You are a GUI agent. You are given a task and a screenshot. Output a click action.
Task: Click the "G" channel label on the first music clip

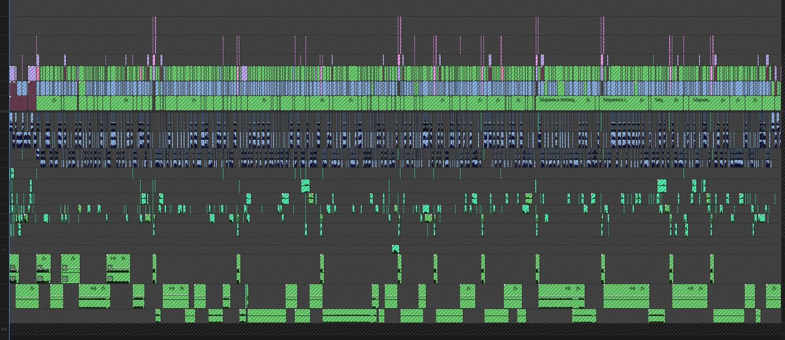pyautogui.click(x=13, y=268)
